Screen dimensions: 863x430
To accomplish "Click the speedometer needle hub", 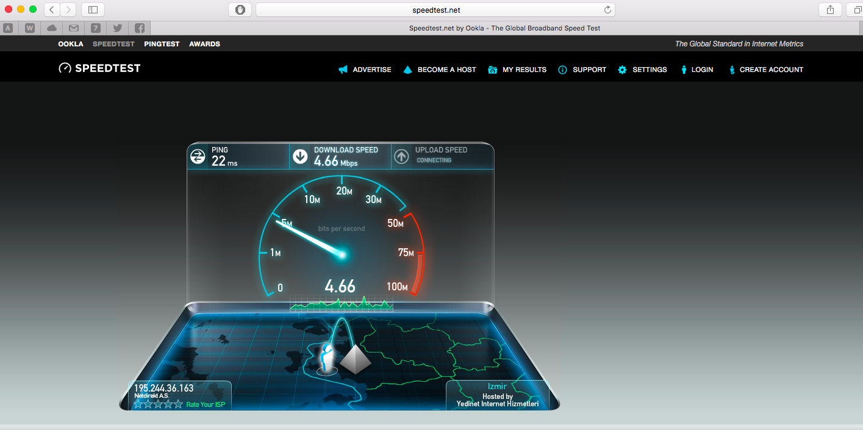I will click(342, 254).
